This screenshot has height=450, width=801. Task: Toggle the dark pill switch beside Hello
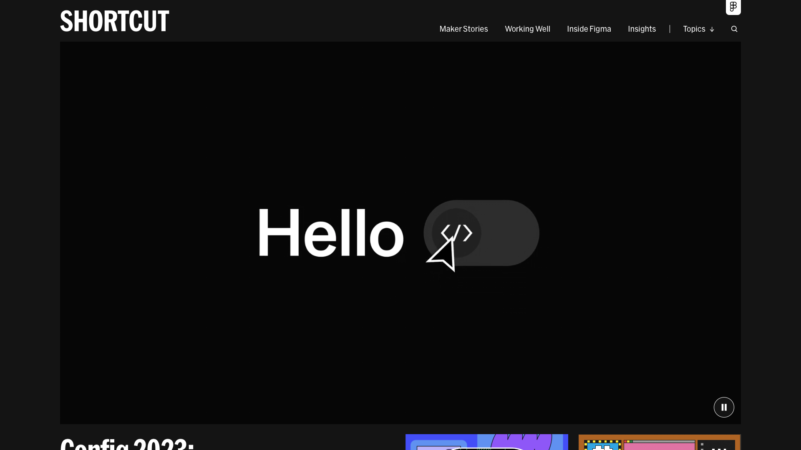(x=507, y=233)
